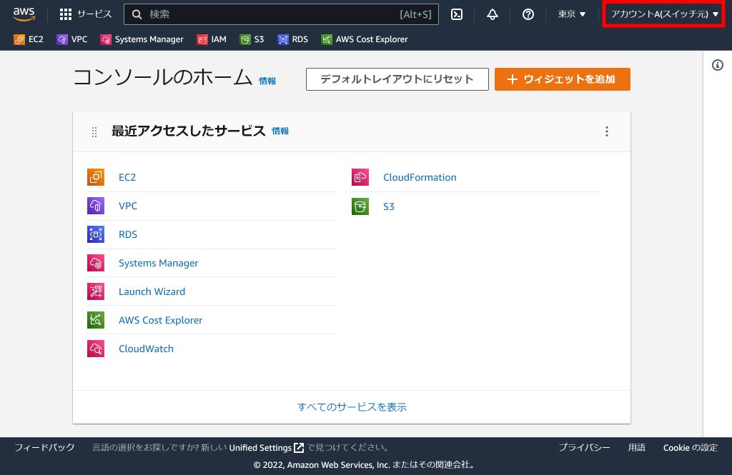Click ウィジェットを追加 button
The height and width of the screenshot is (475, 732).
tap(563, 79)
